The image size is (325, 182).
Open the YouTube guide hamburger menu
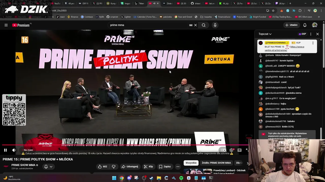click(6, 25)
